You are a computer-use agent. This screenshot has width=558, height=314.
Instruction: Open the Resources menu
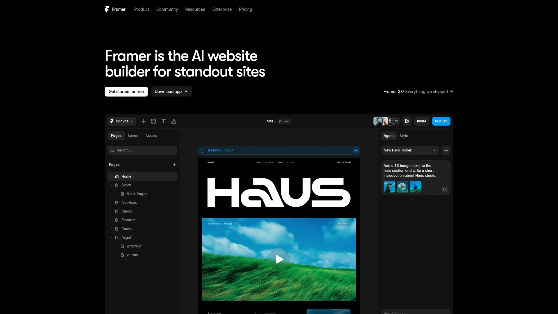pyautogui.click(x=195, y=9)
